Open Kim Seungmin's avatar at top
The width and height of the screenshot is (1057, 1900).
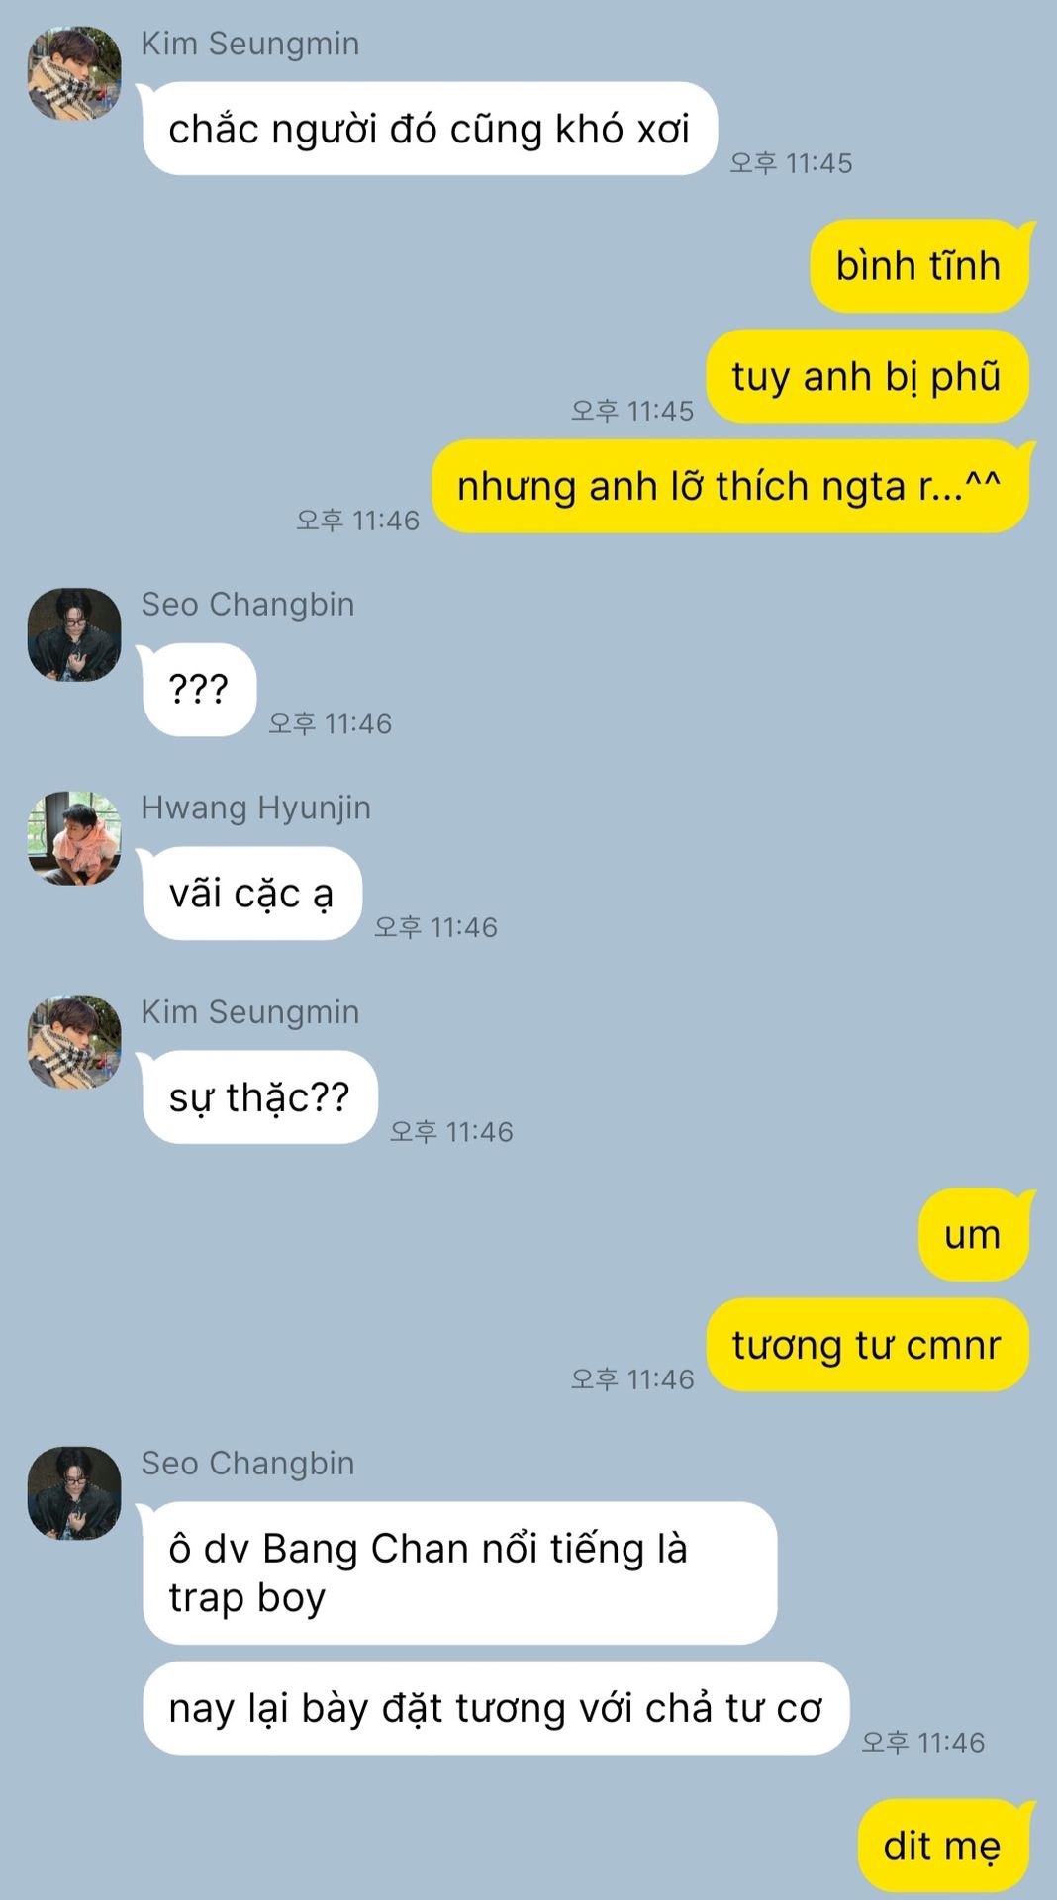point(74,73)
